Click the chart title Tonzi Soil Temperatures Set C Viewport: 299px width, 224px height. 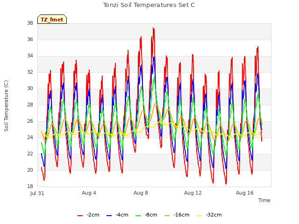tap(149, 5)
